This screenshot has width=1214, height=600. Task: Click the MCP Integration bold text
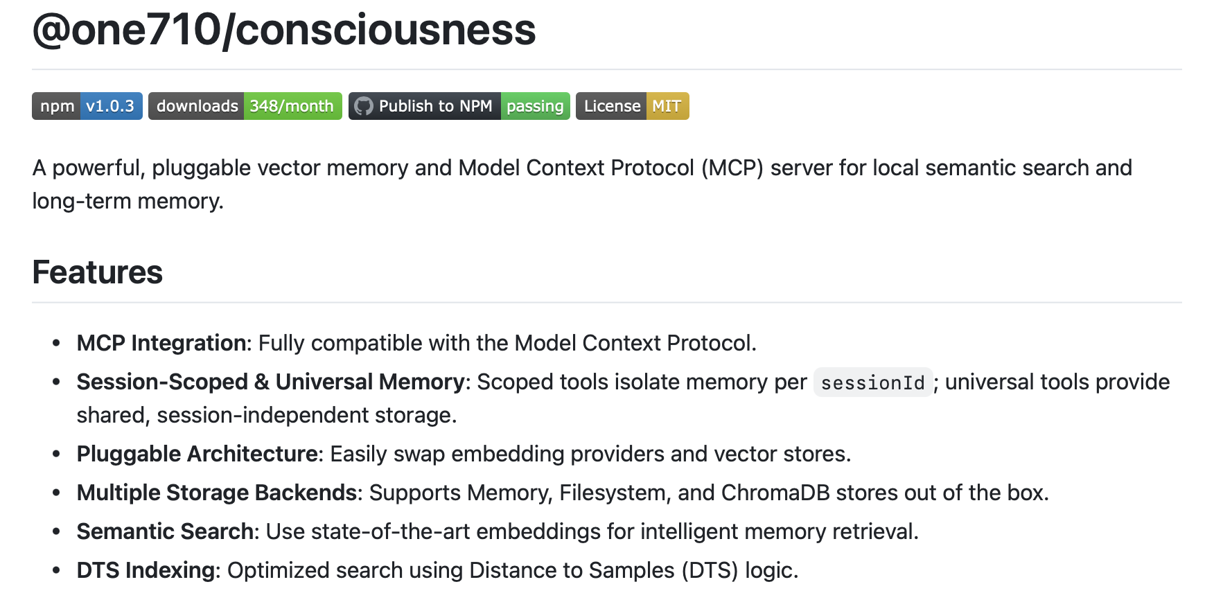[161, 343]
